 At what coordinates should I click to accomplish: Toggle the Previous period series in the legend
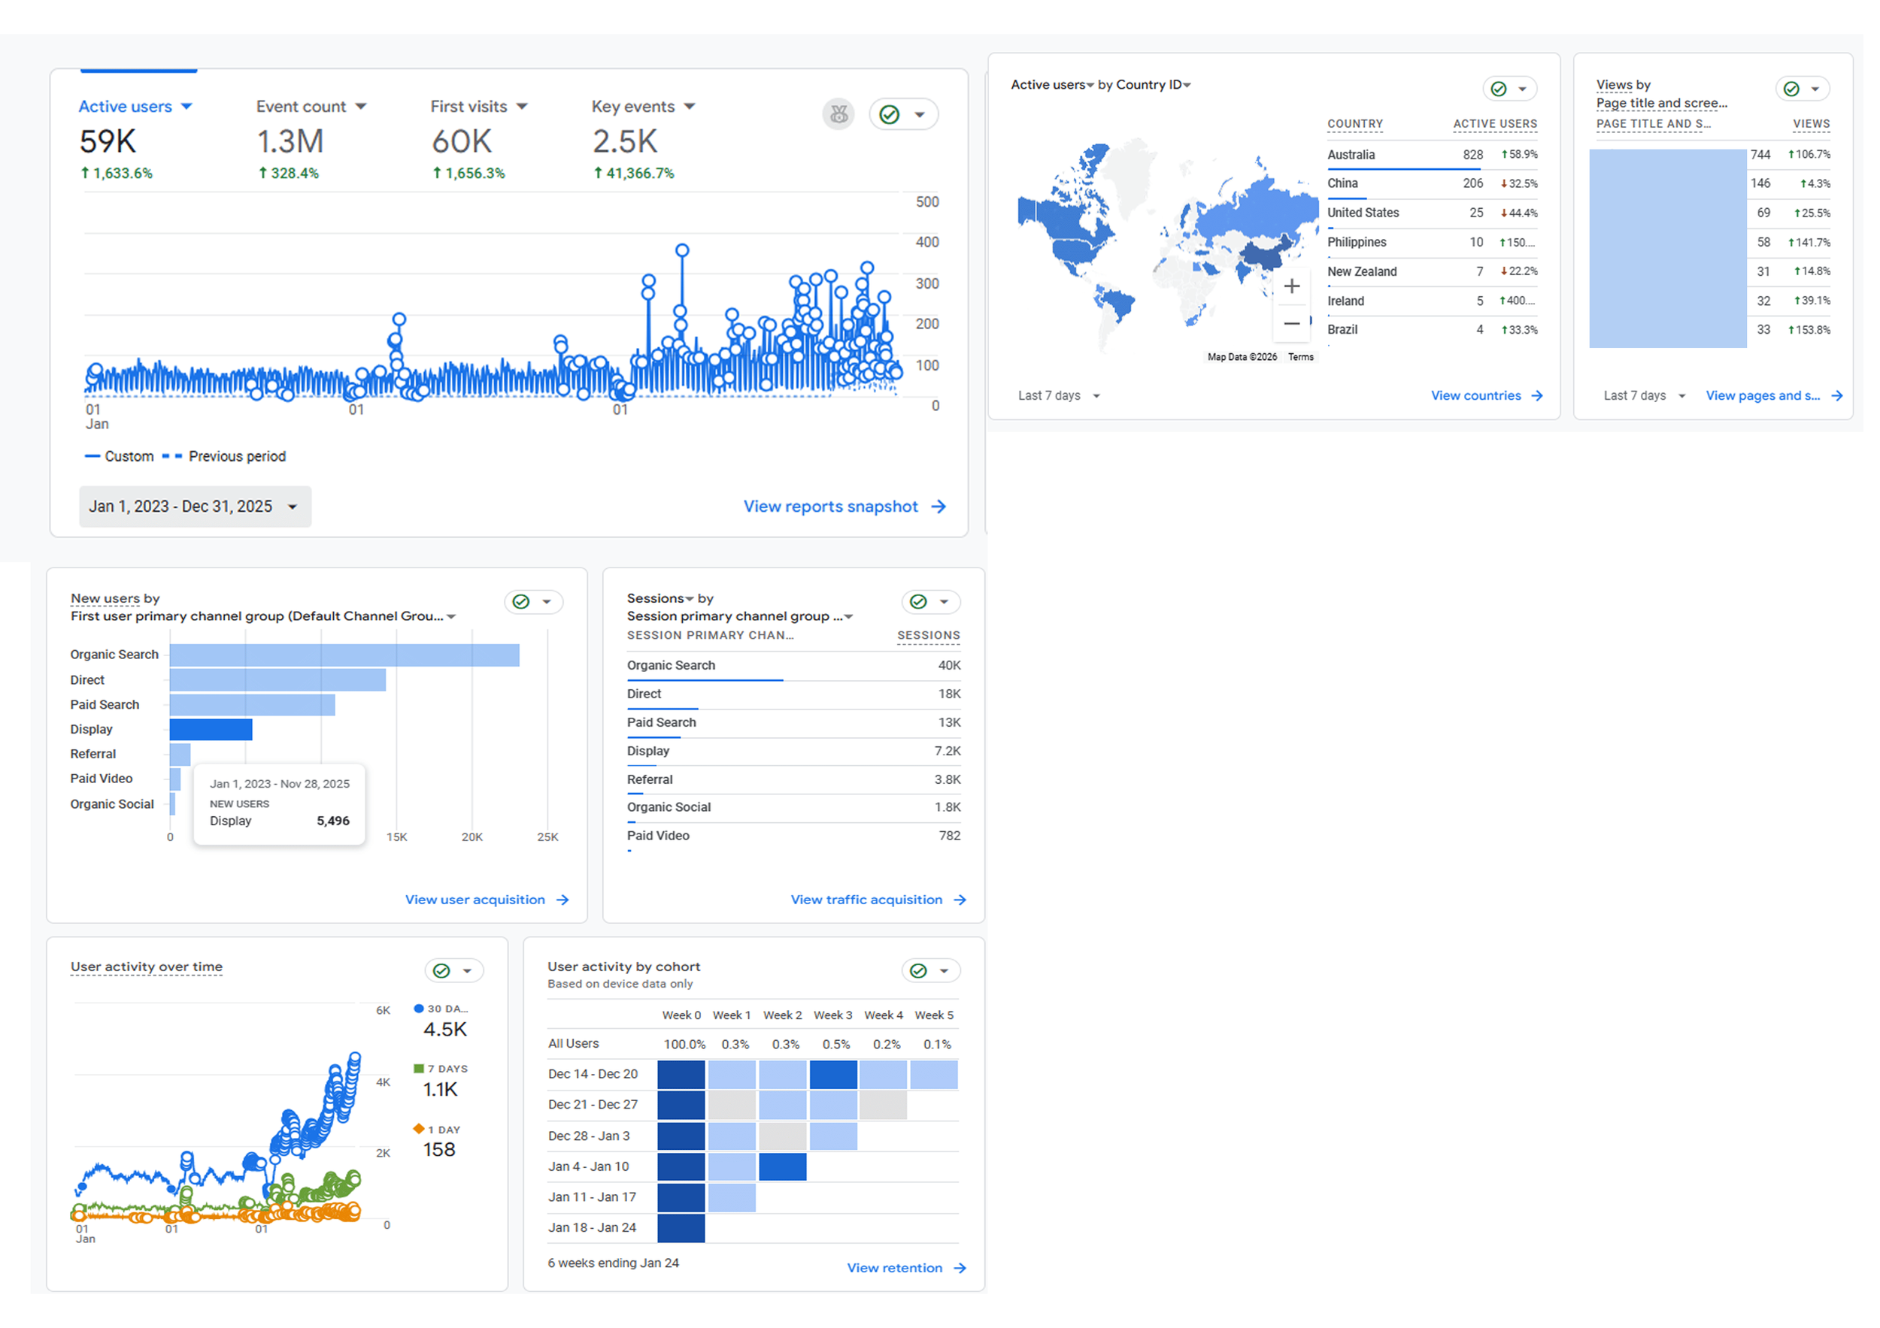point(237,455)
